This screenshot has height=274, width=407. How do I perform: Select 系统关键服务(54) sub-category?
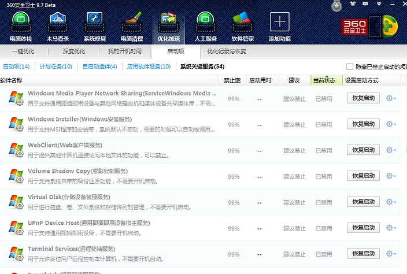202,66
